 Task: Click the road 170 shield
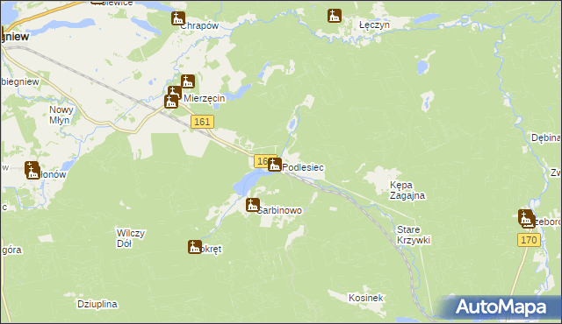pyautogui.click(x=529, y=240)
